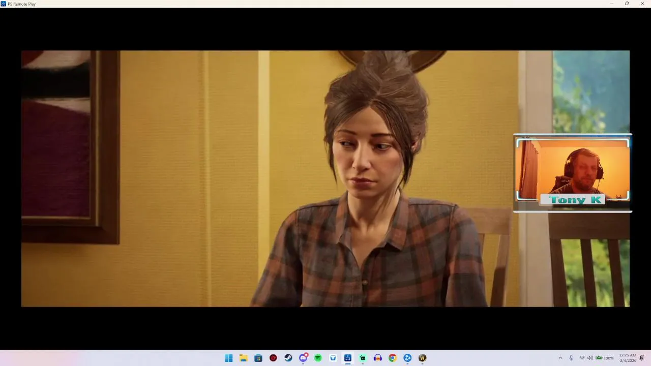
Task: Open the green Streamlabs taskbar icon
Action: click(363, 358)
